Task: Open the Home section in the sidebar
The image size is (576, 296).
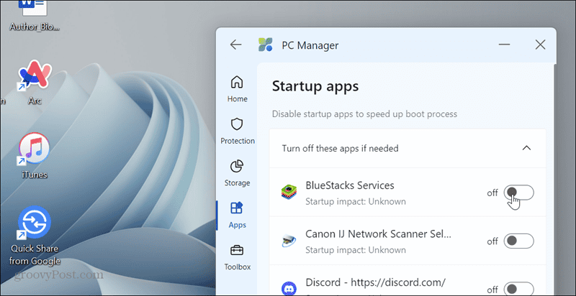Action: (238, 89)
